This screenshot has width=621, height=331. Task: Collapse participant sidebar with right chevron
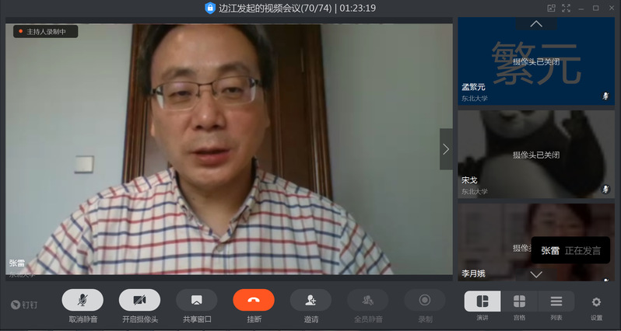click(x=446, y=148)
